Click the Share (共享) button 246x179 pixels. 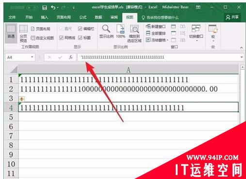pyautogui.click(x=232, y=17)
